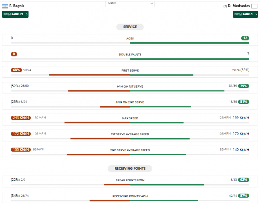The width and height of the screenshot is (260, 204).
Task: Click the Aces comparison bar
Action: pos(130,43)
